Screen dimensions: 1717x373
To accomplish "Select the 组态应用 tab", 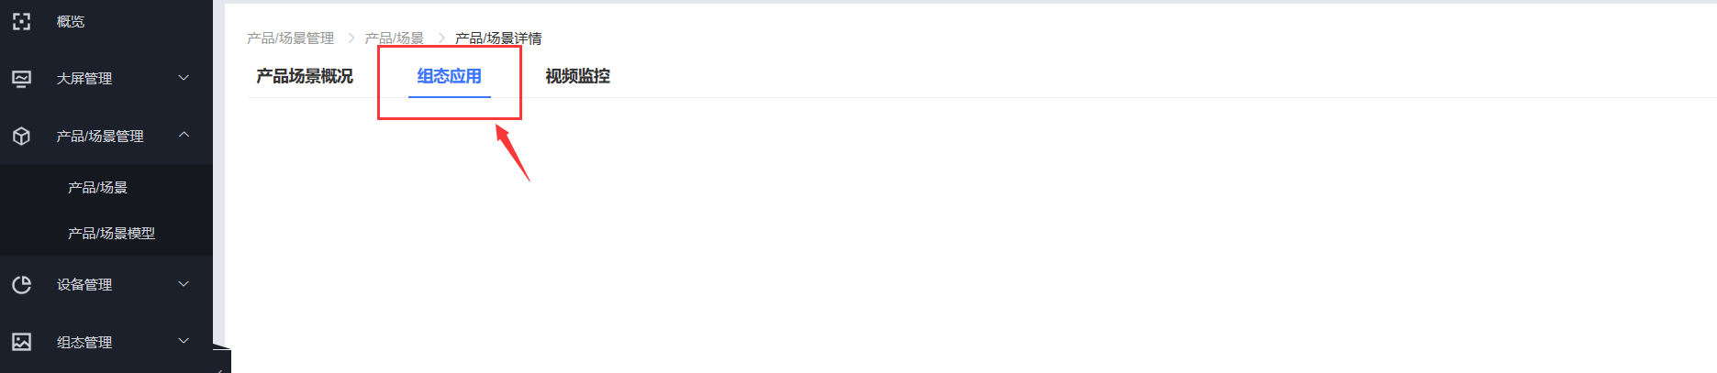I will [x=450, y=76].
